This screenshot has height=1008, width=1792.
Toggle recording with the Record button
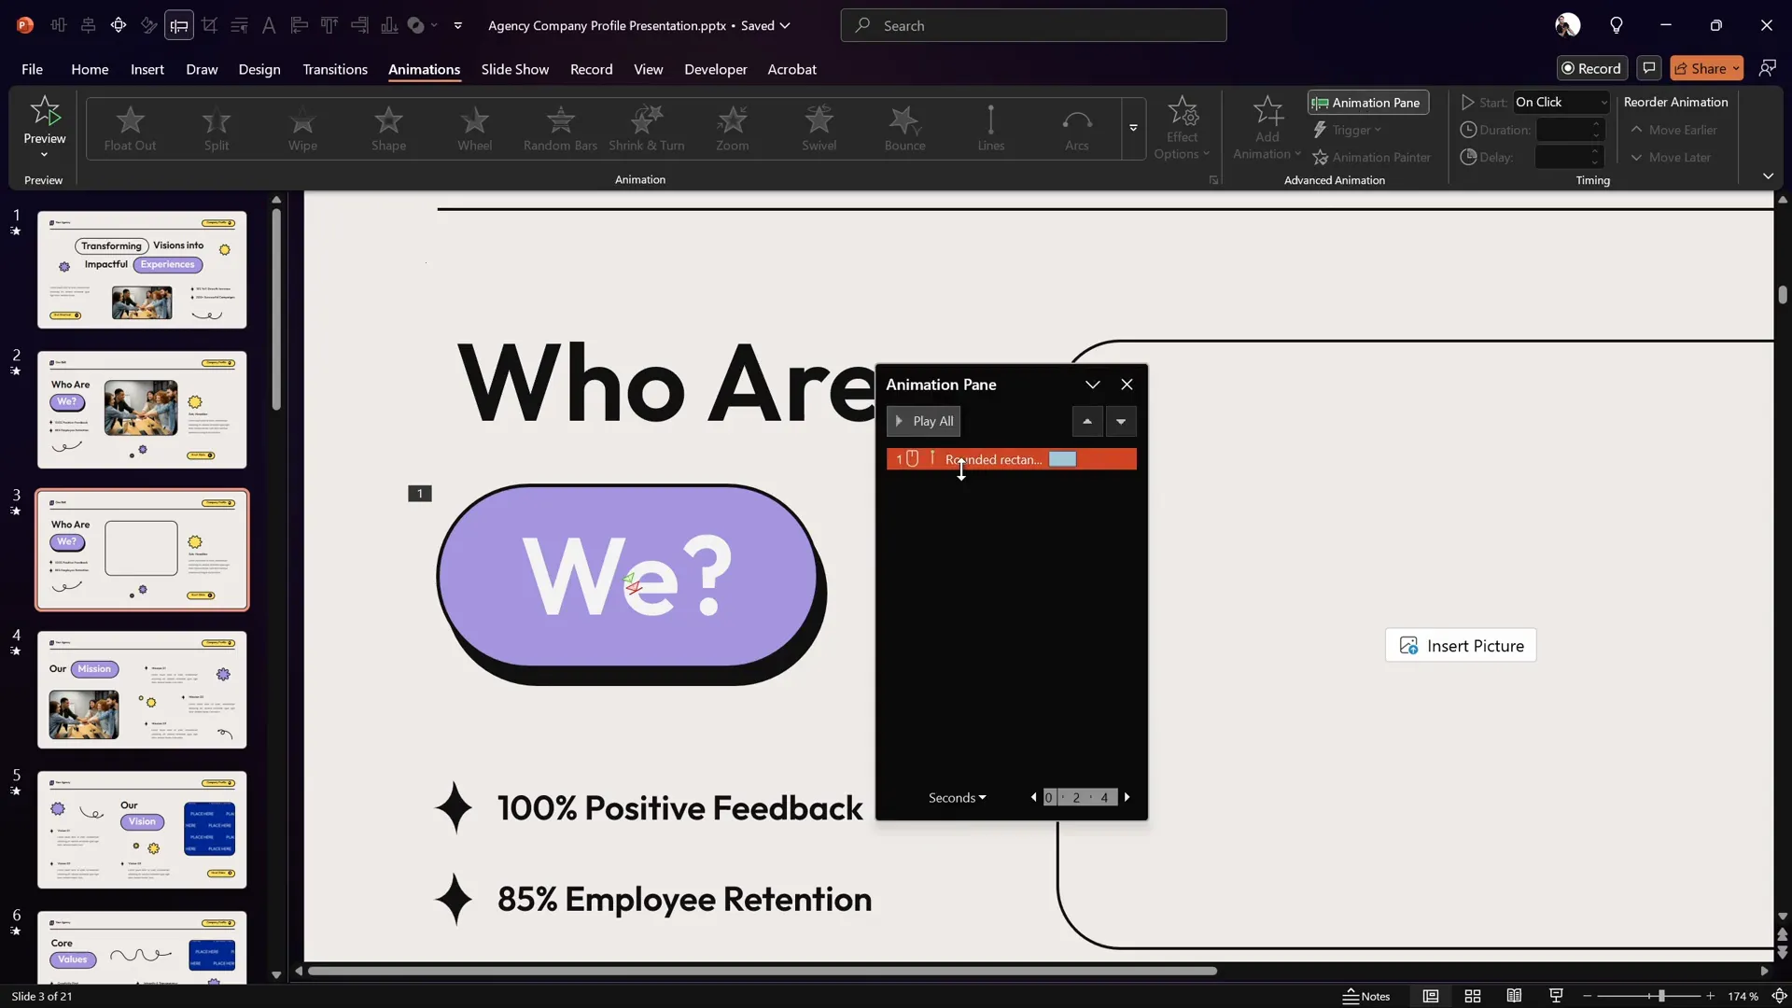point(1591,68)
